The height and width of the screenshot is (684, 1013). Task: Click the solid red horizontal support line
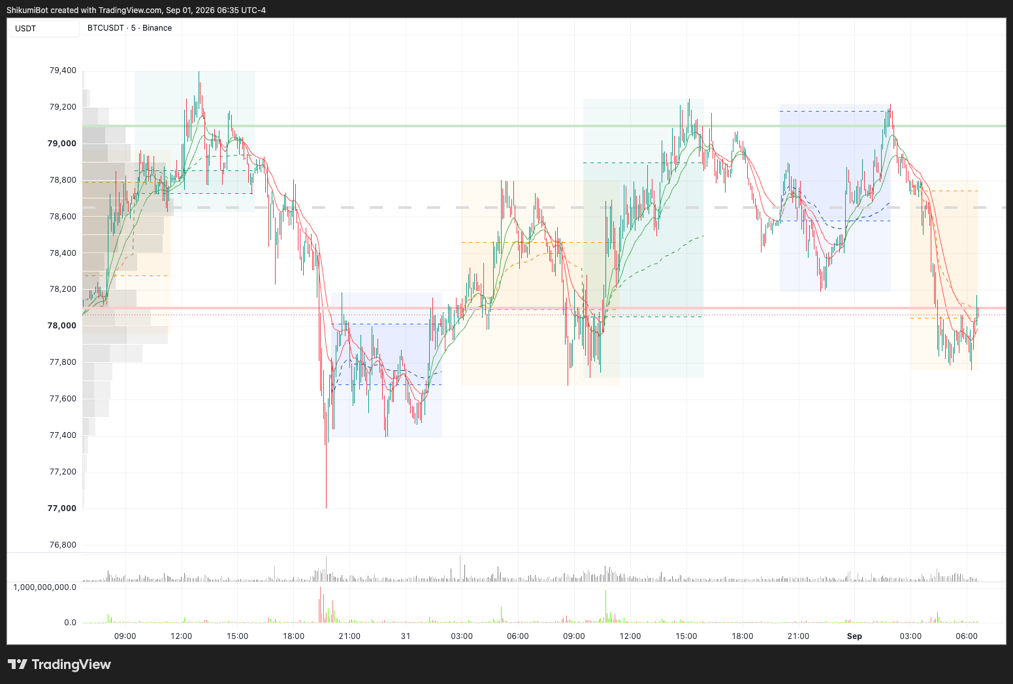[x=544, y=308]
